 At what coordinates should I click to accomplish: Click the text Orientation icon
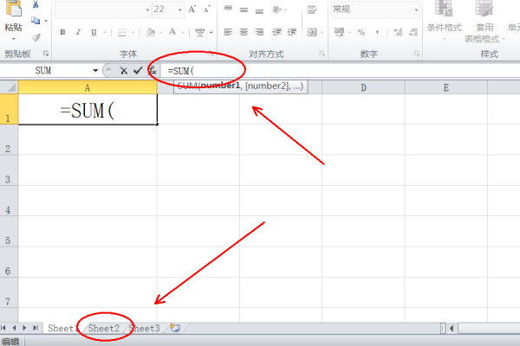click(276, 10)
